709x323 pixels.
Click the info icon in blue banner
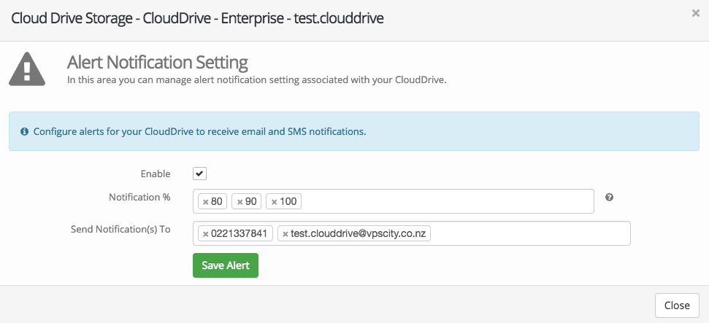click(24, 132)
